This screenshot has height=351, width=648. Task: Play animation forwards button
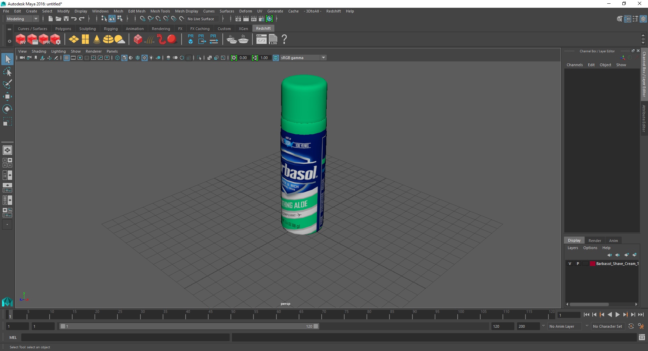617,315
